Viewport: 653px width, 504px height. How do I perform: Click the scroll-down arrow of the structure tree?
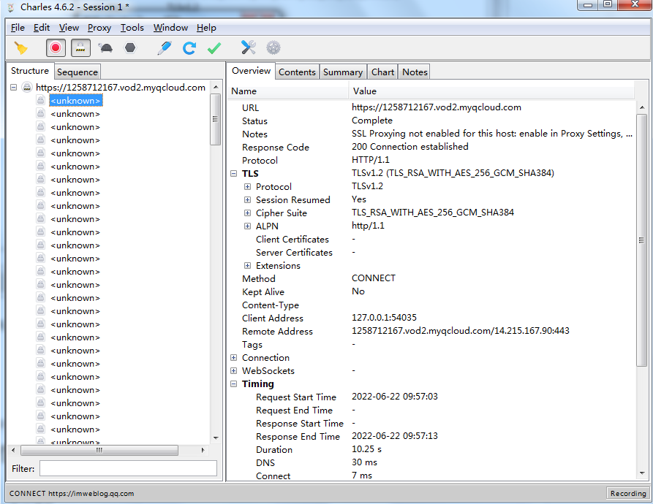click(x=215, y=438)
